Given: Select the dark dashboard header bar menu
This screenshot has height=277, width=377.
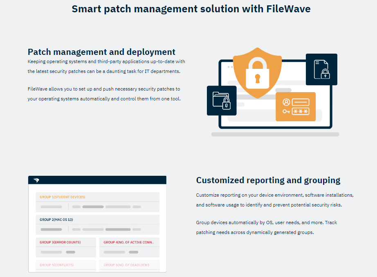Looking at the screenshot, I should [97, 179].
